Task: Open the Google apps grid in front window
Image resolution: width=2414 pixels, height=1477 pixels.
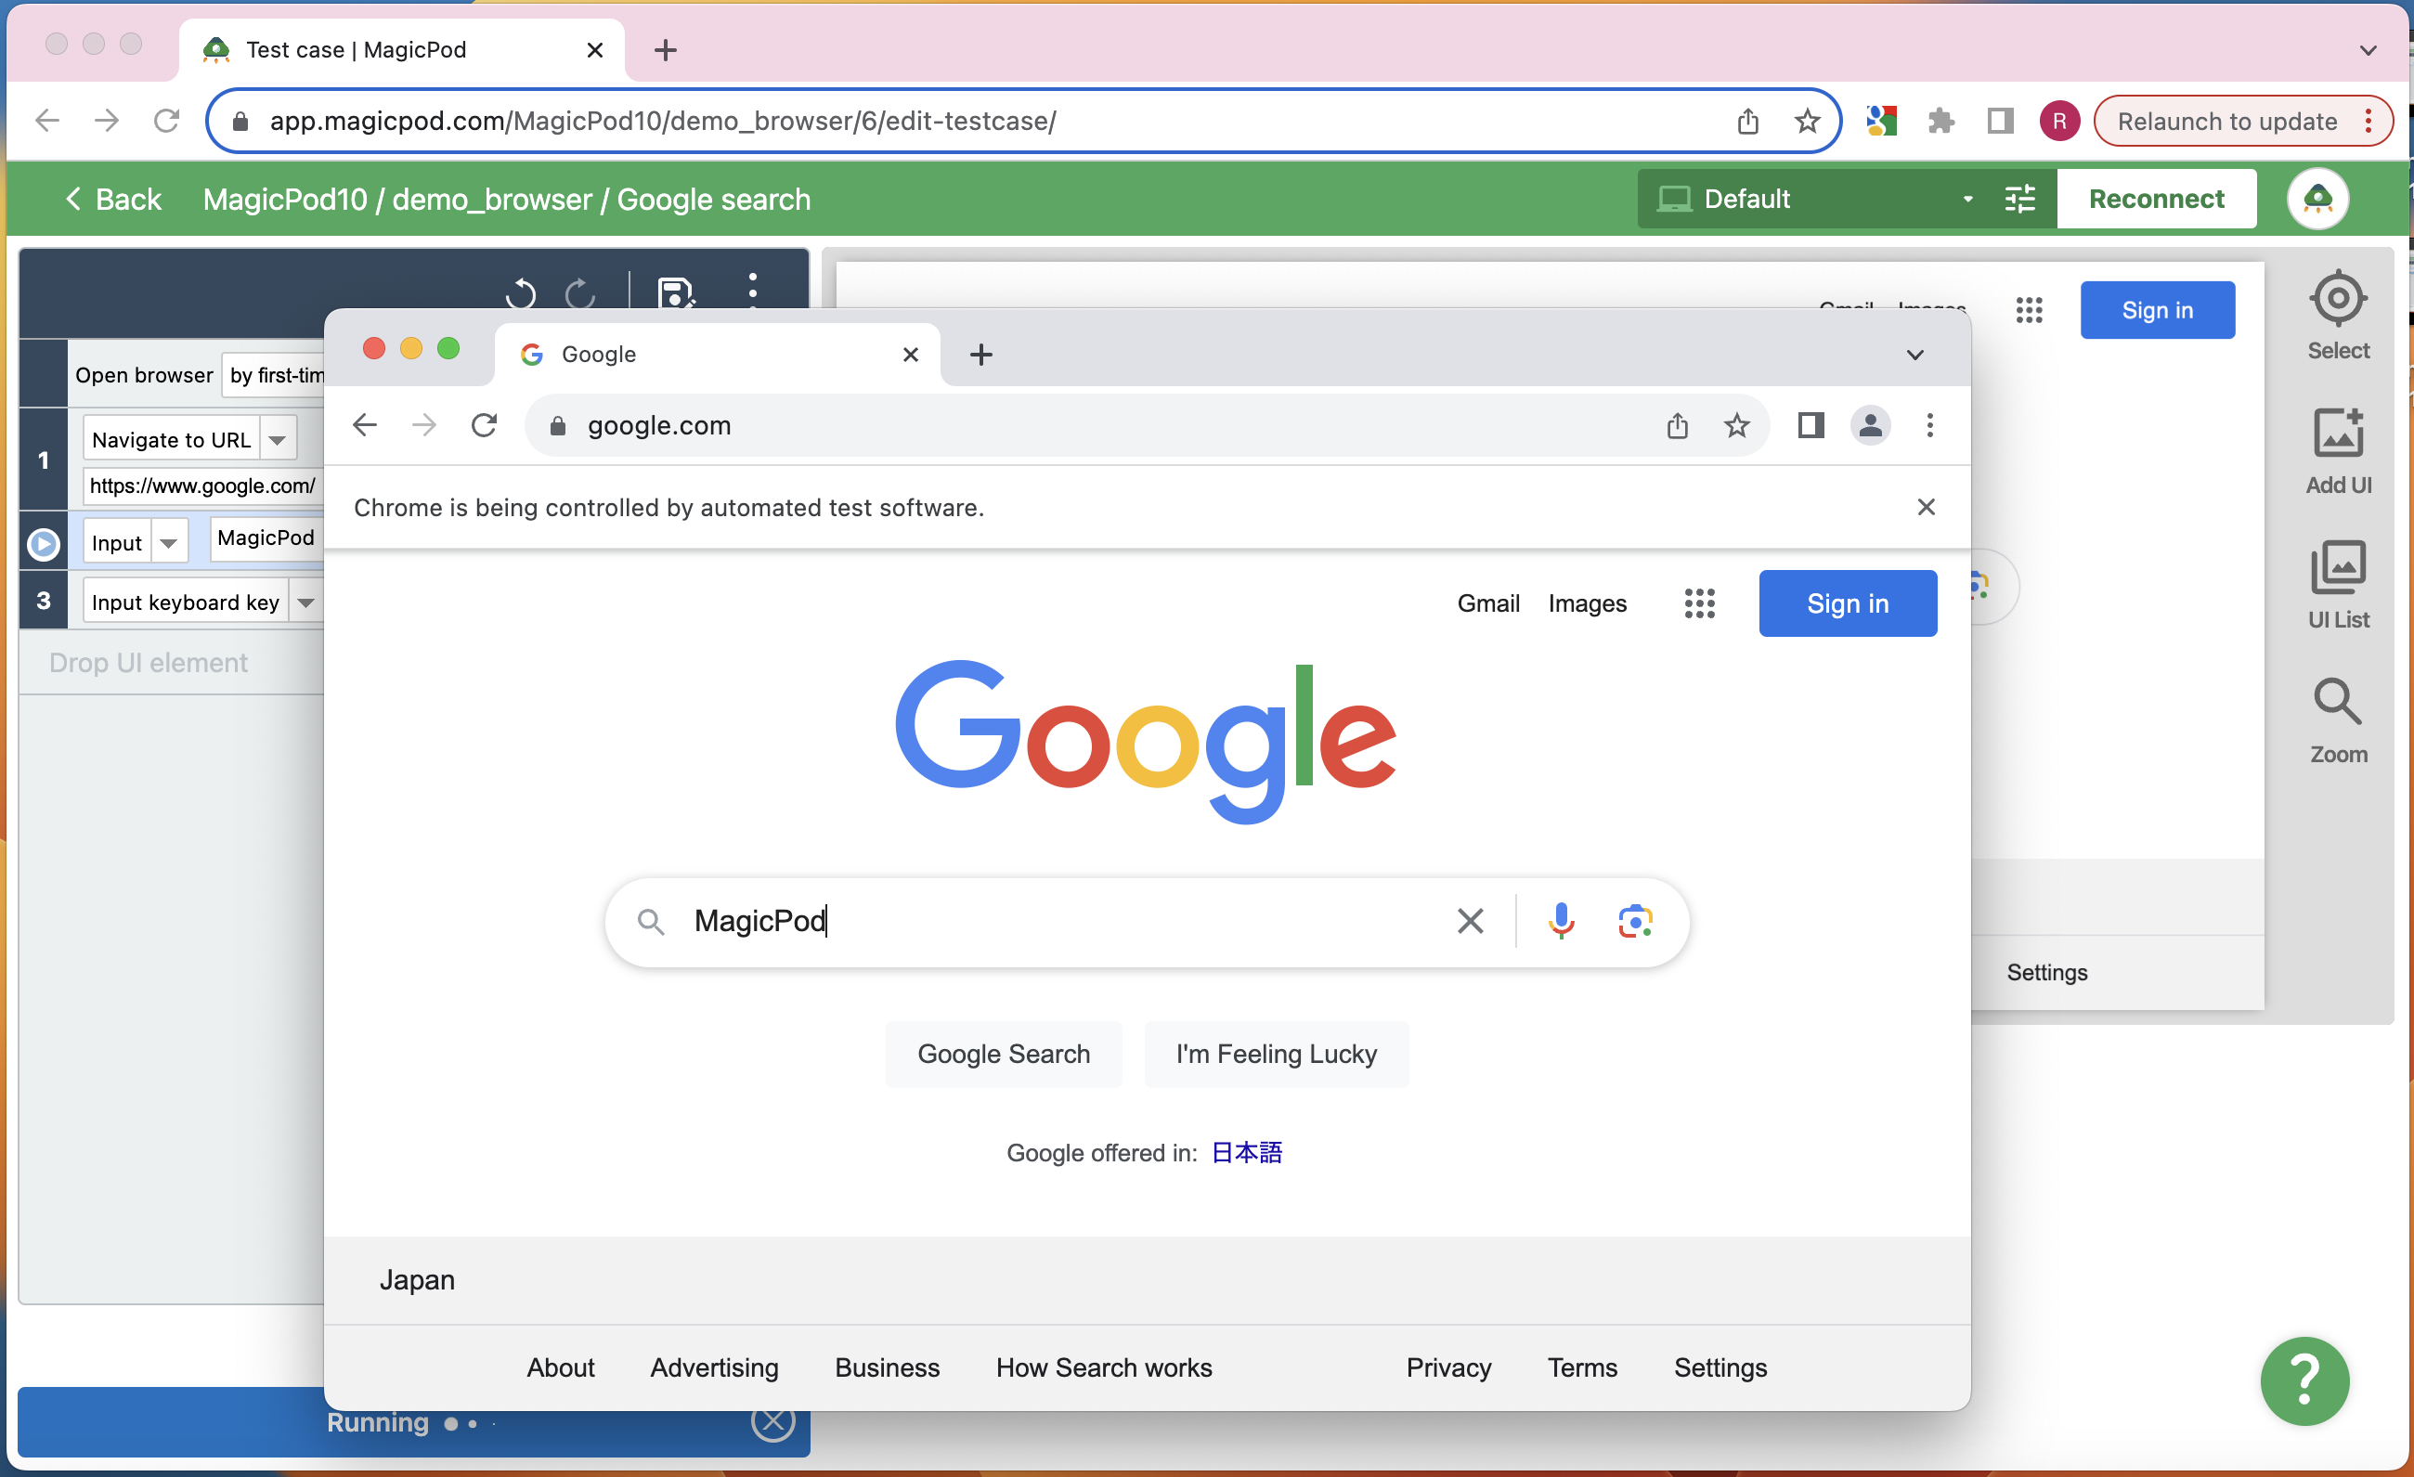Action: click(1699, 603)
